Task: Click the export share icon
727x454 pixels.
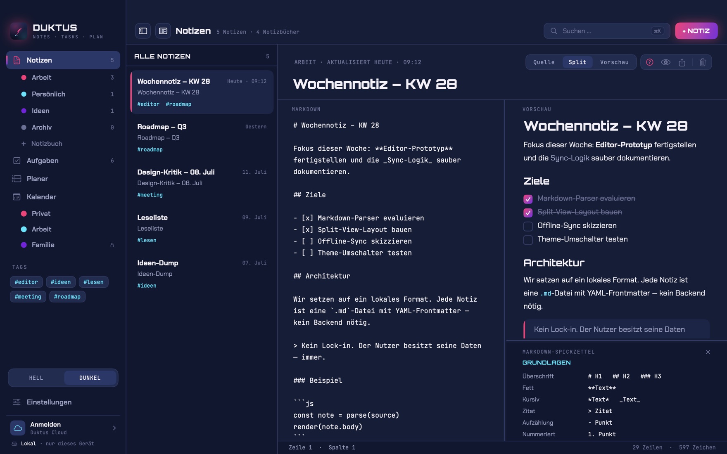Action: pos(682,62)
